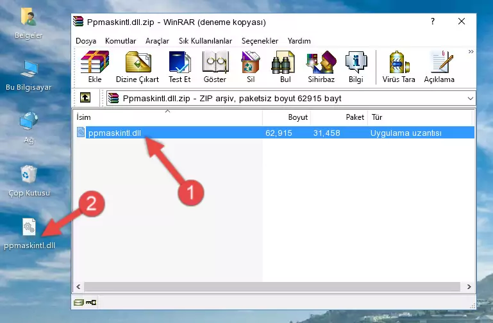This screenshot has height=323, width=493.
Task: Open the Bul search tool
Action: click(x=285, y=67)
